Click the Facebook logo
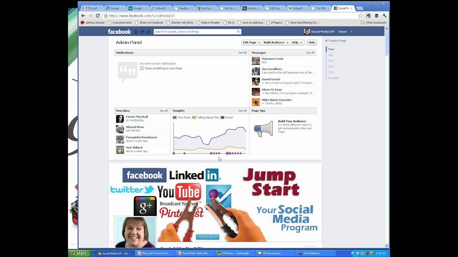The height and width of the screenshot is (257, 458). click(120, 32)
